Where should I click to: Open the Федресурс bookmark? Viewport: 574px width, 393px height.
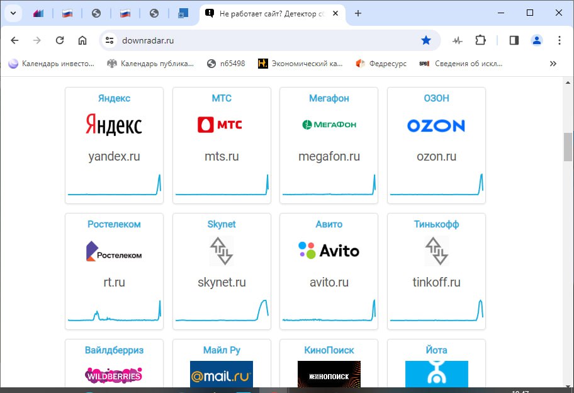[381, 64]
